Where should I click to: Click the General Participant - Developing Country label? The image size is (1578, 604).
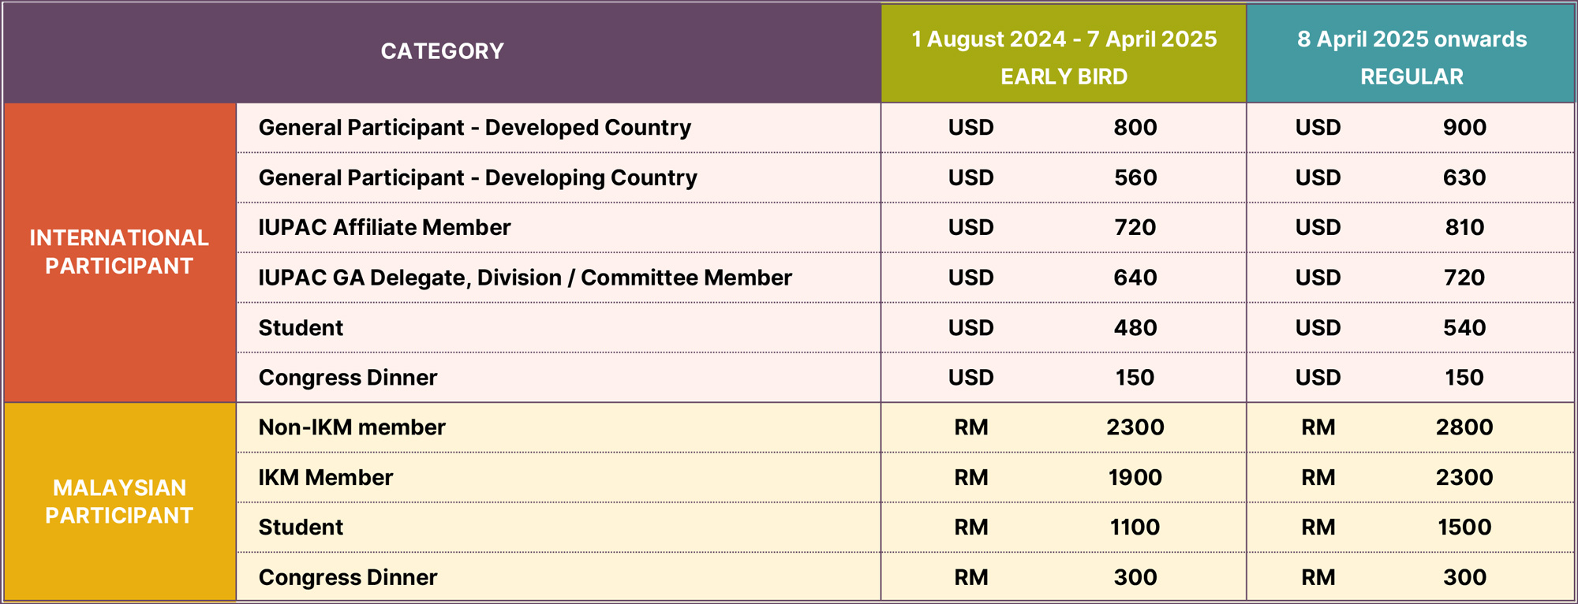coord(477,177)
